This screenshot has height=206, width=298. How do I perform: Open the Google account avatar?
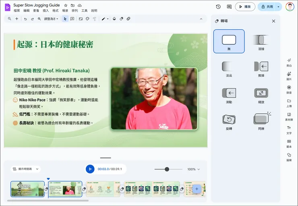pos(290,7)
